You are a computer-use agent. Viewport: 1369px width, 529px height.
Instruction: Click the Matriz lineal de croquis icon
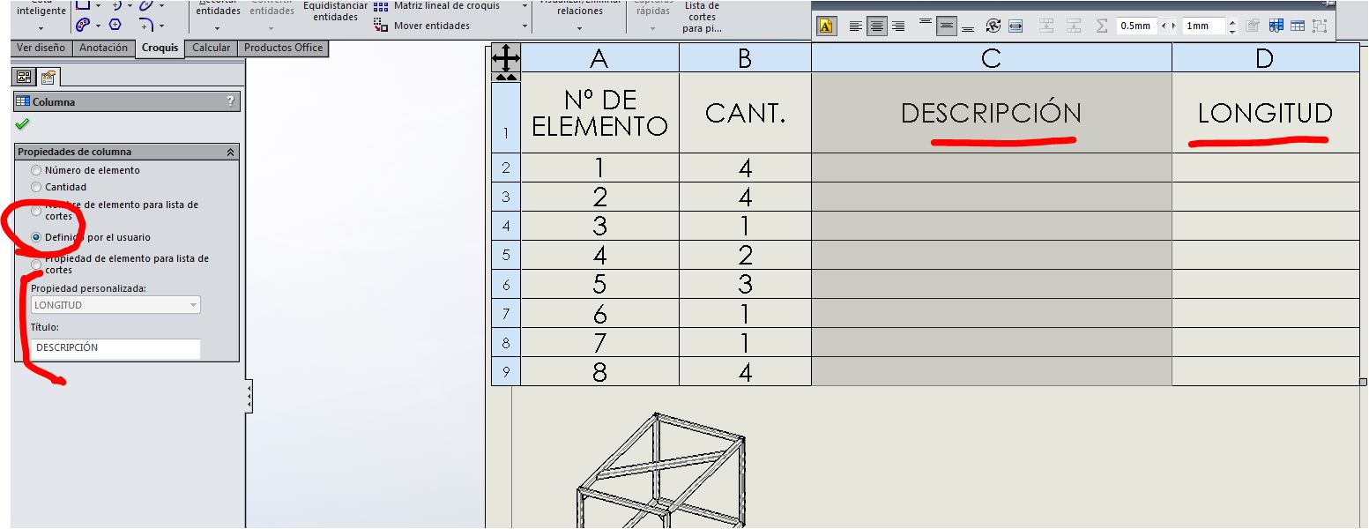tap(381, 6)
